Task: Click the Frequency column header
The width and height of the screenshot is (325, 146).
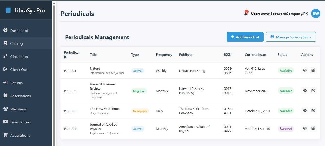Action: (164, 55)
